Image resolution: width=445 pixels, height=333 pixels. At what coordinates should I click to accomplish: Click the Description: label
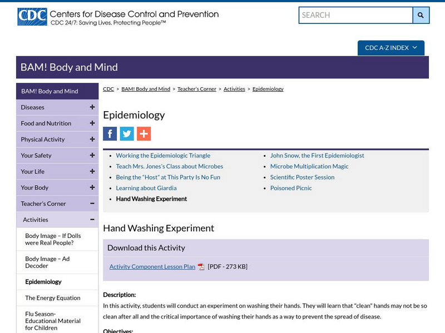pyautogui.click(x=120, y=295)
